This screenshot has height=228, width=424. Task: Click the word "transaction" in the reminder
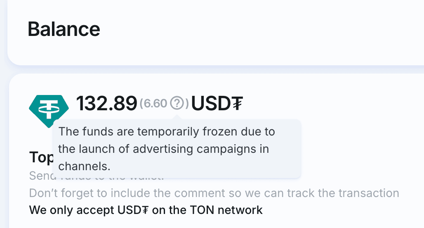pyautogui.click(x=369, y=193)
